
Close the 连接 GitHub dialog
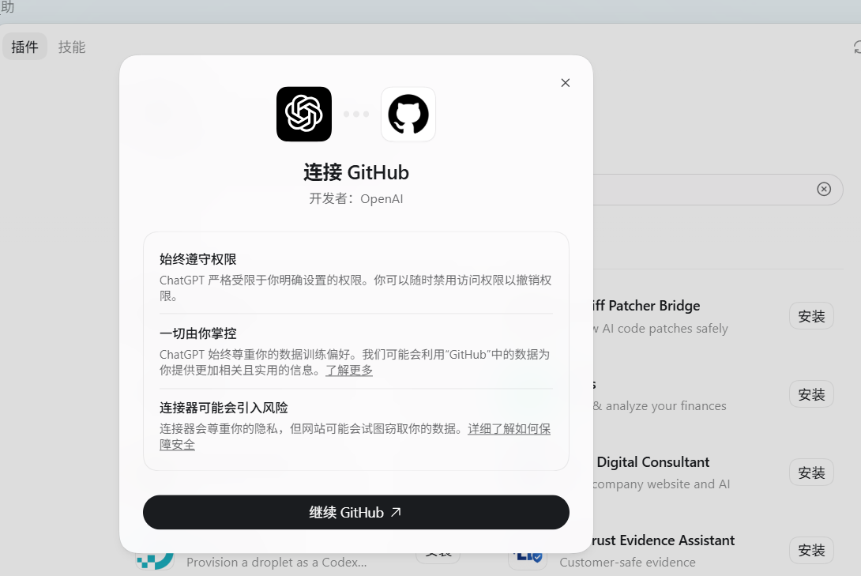tap(565, 83)
